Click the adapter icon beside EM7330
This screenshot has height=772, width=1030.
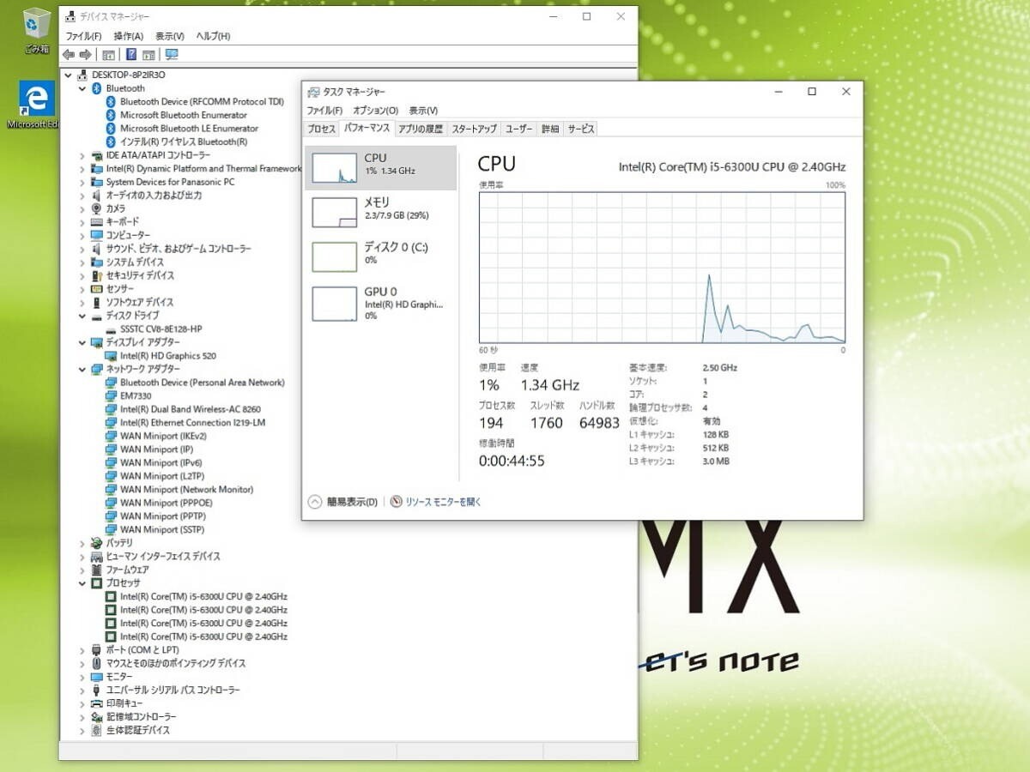click(111, 396)
